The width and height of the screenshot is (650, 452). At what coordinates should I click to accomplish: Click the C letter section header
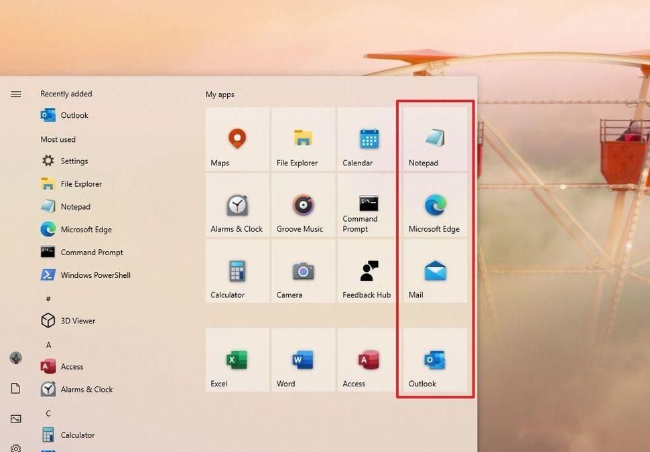[48, 413]
